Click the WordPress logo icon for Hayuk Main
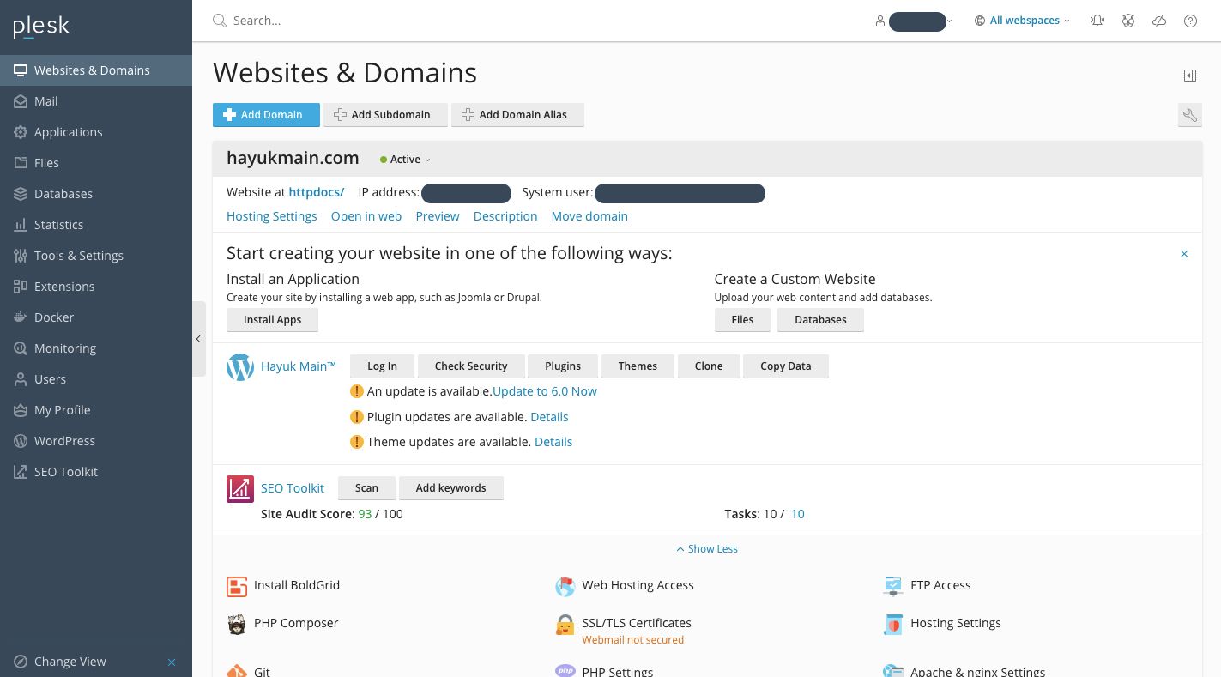1221x677 pixels. click(240, 366)
